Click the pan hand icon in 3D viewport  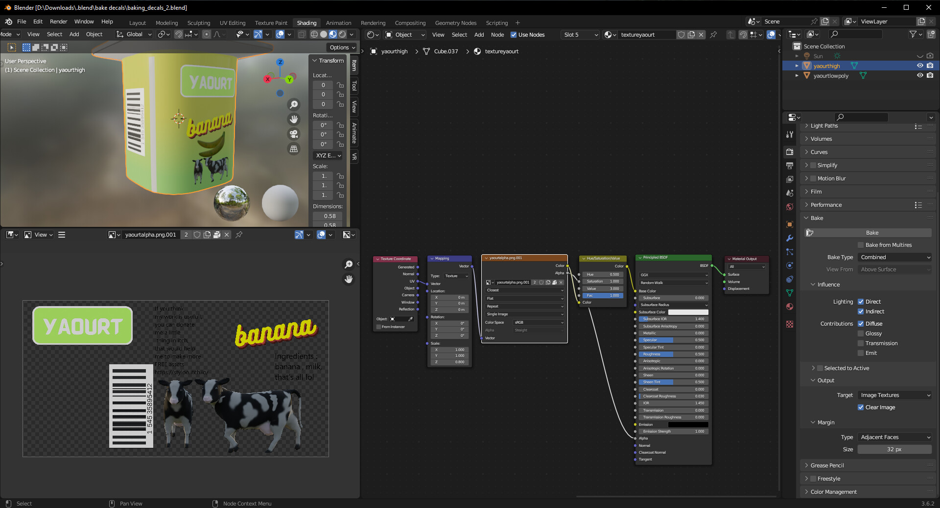(294, 119)
